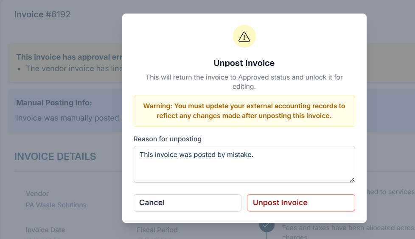Viewport: 415px width, 239px height.
Task: Click the Fiscal Period label
Action: 157,230
